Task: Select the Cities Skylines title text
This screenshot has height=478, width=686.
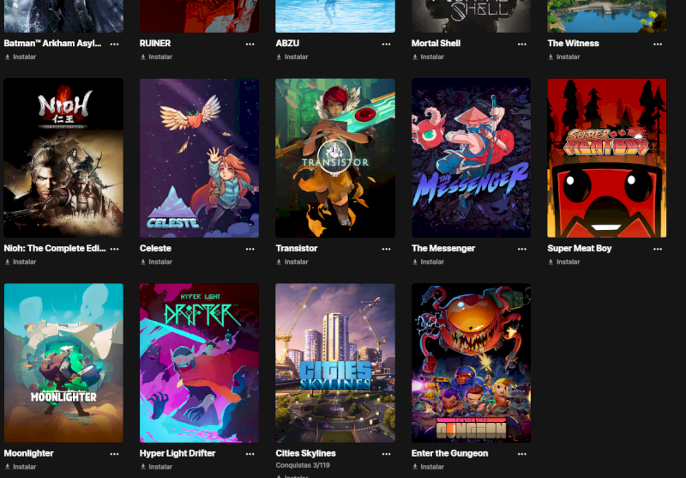Action: (x=306, y=453)
